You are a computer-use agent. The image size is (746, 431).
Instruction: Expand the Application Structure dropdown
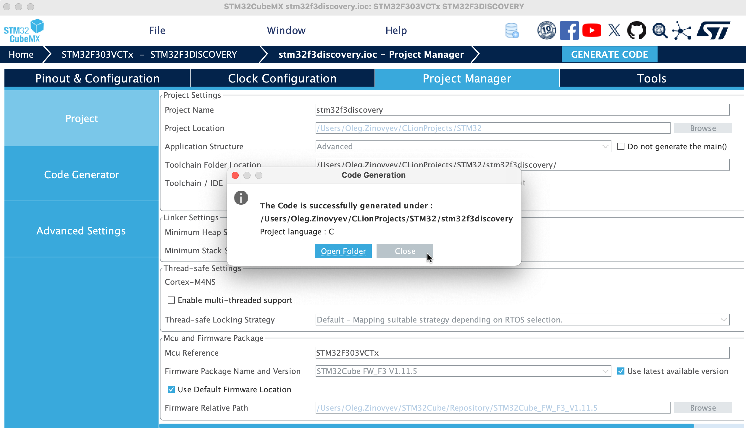[605, 146]
